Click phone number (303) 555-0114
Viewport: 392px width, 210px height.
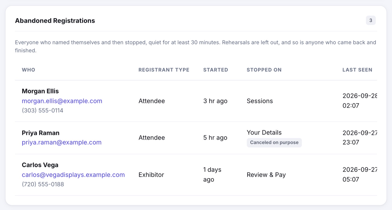pos(43,110)
